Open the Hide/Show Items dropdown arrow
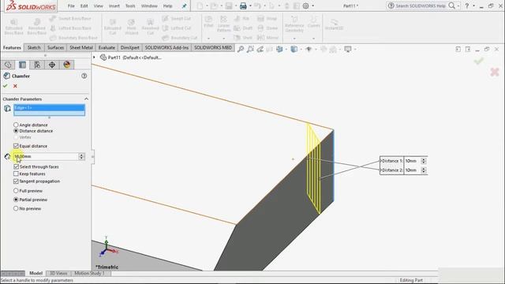 click(x=316, y=49)
